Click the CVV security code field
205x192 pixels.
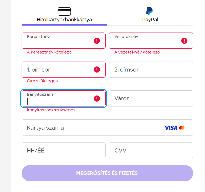coord(151,150)
